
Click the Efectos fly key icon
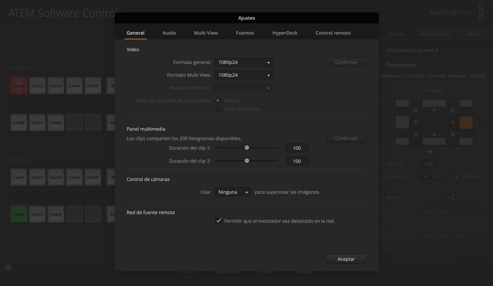pyautogui.click(x=450, y=197)
